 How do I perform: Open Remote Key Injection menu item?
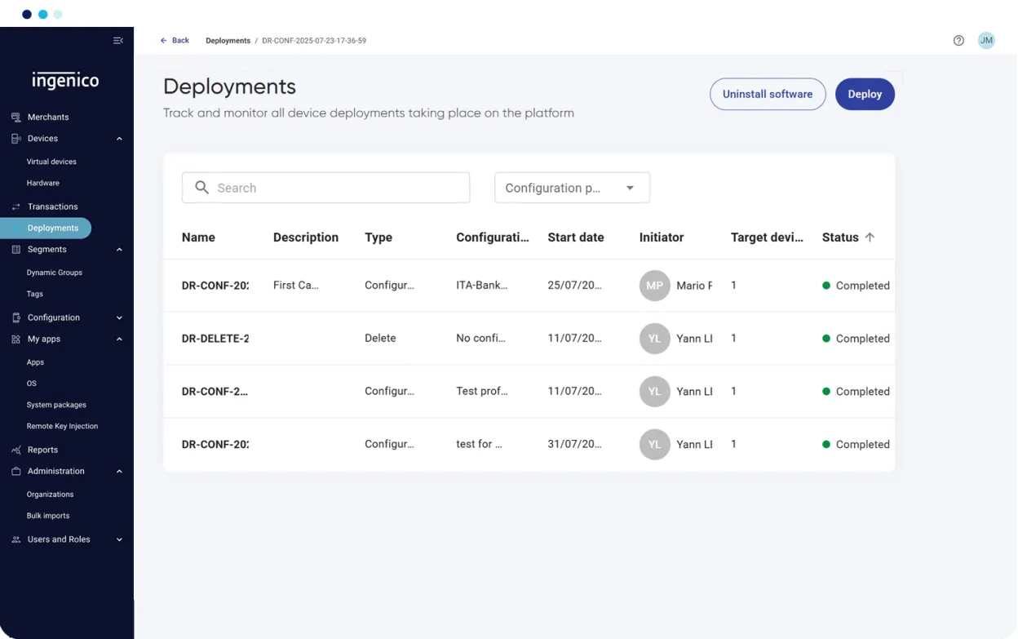point(62,426)
